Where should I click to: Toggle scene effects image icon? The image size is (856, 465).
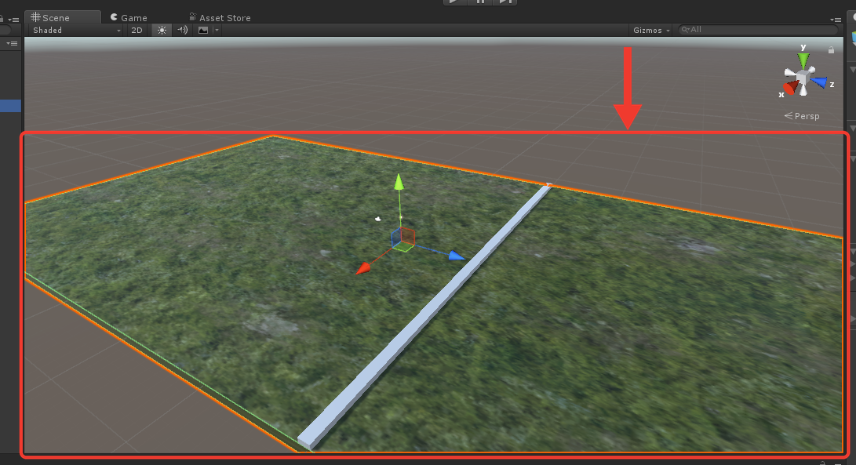203,31
